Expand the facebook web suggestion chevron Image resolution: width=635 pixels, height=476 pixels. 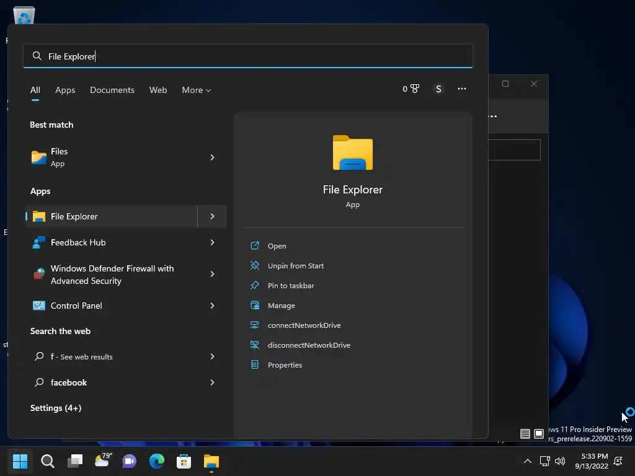[x=212, y=382]
